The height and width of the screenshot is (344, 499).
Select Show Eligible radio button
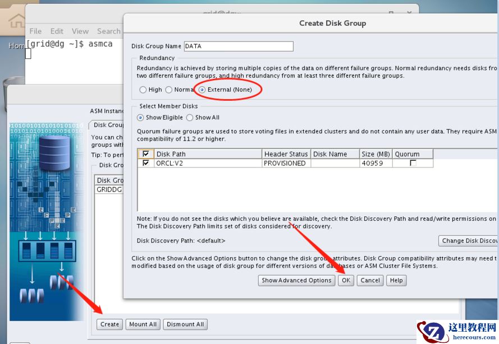(x=140, y=118)
